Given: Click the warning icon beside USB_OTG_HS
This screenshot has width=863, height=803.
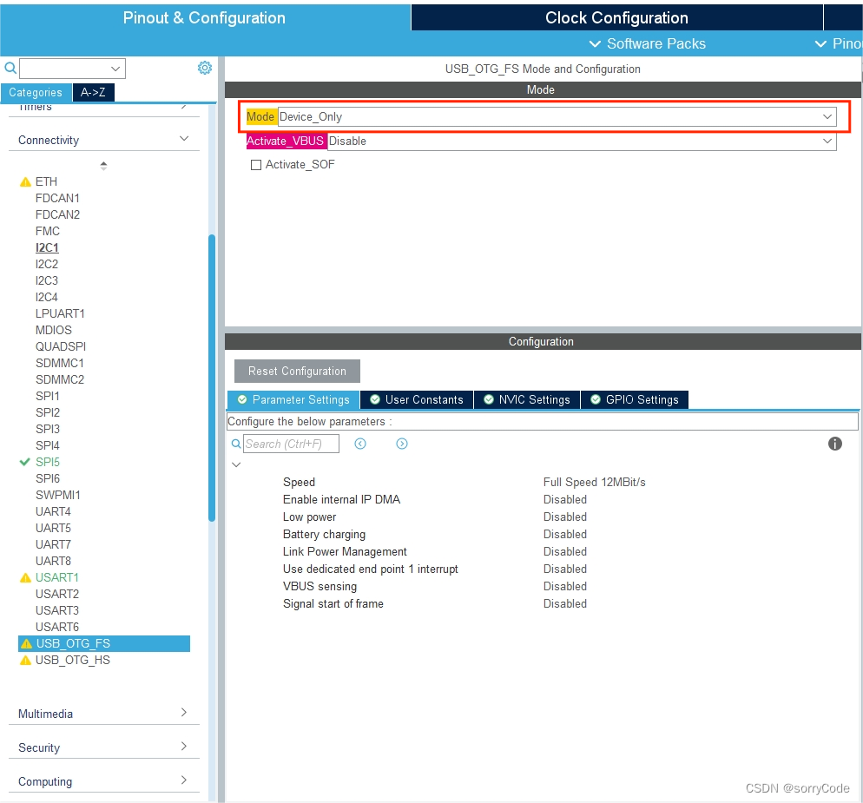Looking at the screenshot, I should [x=25, y=660].
